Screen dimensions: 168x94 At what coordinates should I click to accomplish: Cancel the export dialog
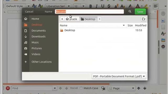pyautogui.click(x=29, y=11)
